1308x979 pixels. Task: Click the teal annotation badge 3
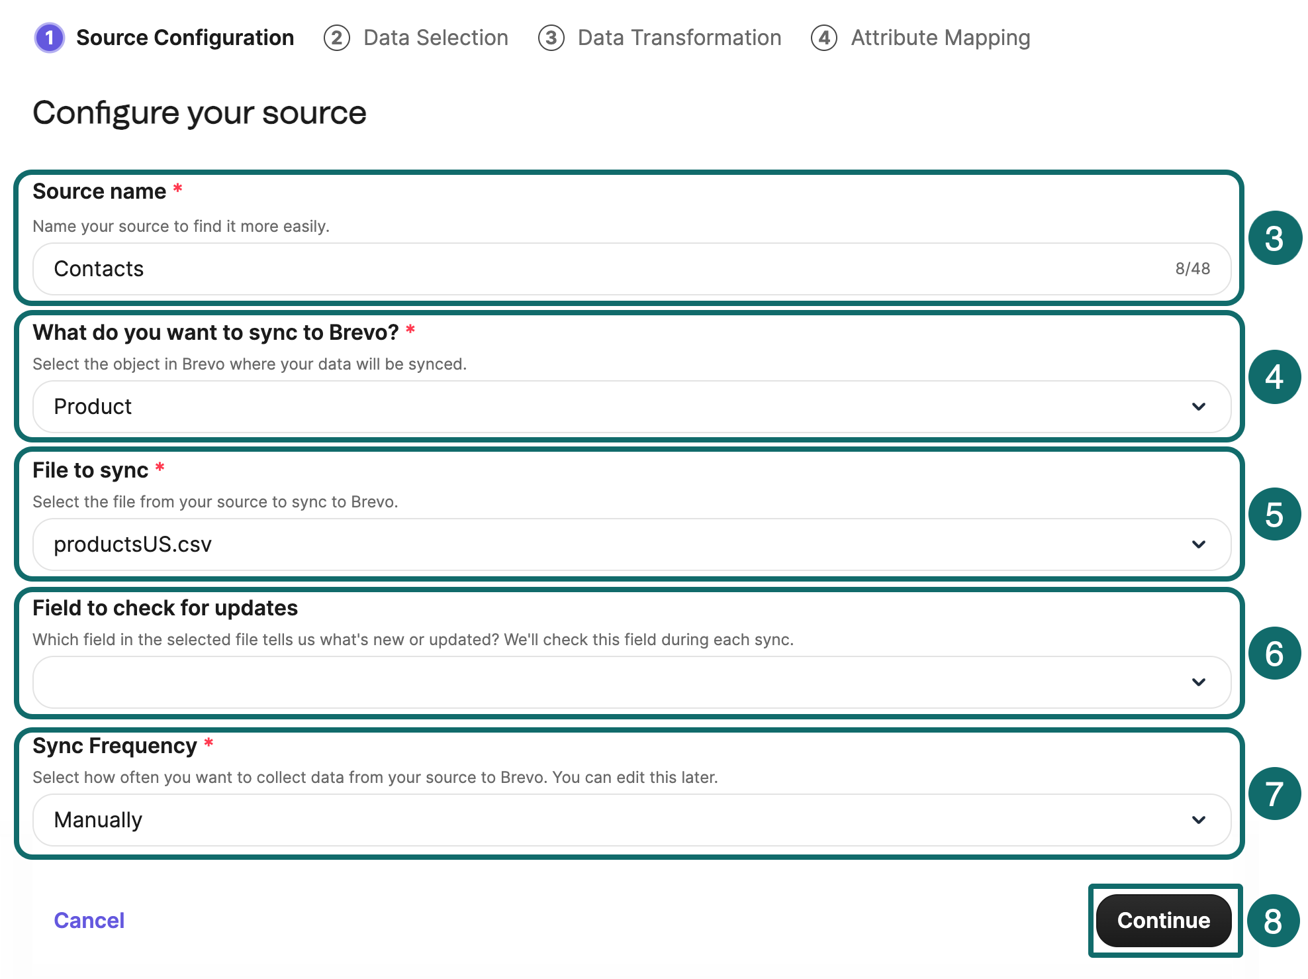tap(1274, 238)
